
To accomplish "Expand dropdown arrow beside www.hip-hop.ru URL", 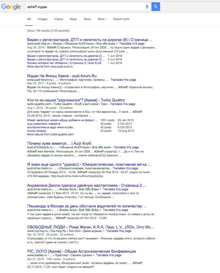I will (104, 231).
